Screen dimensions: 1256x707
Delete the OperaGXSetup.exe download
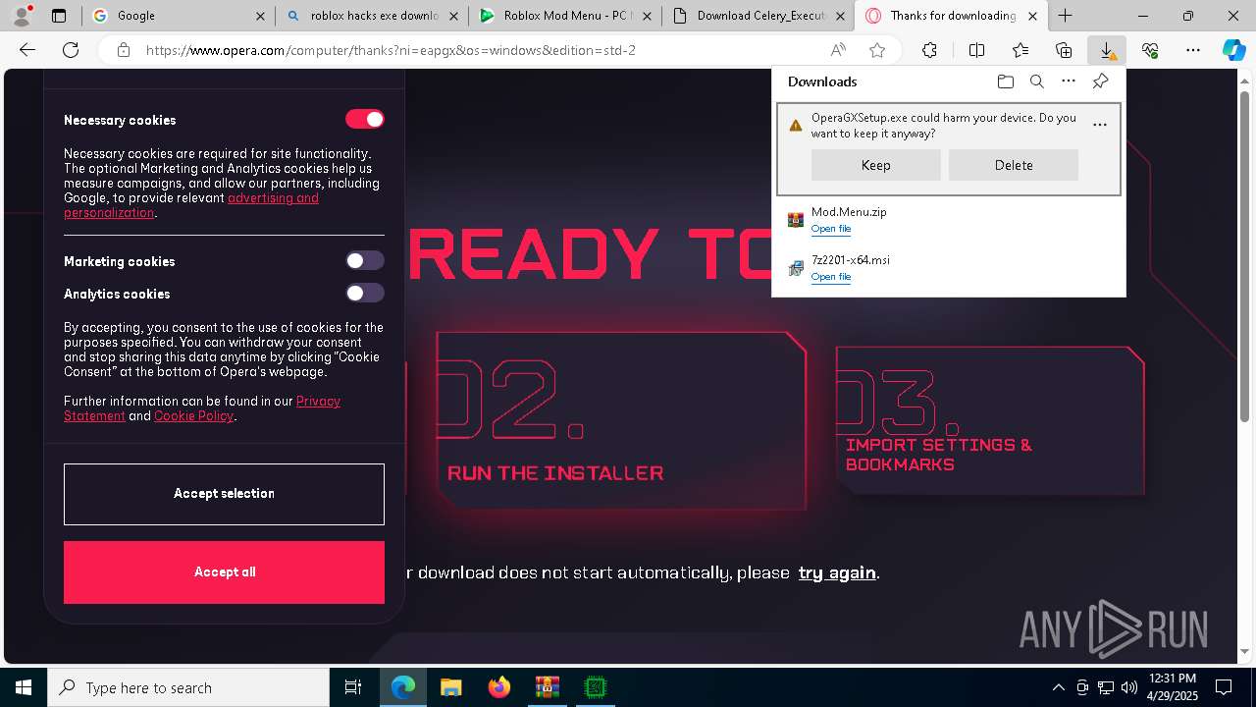pos(1014,165)
